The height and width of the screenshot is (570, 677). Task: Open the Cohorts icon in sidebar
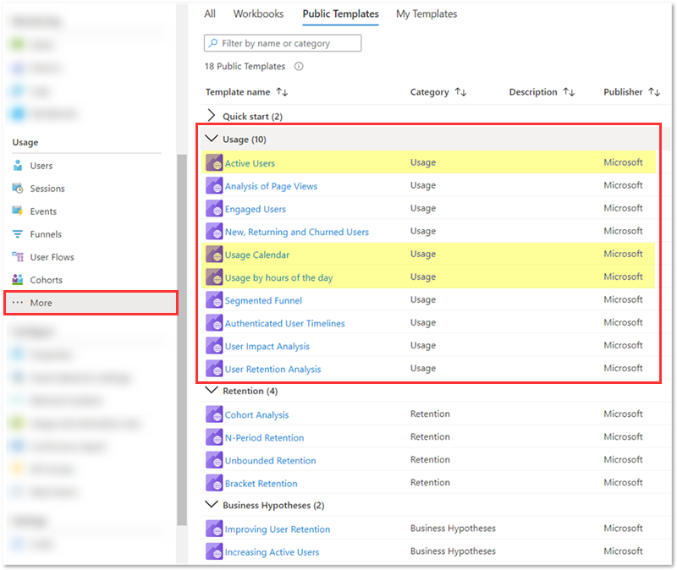click(18, 280)
